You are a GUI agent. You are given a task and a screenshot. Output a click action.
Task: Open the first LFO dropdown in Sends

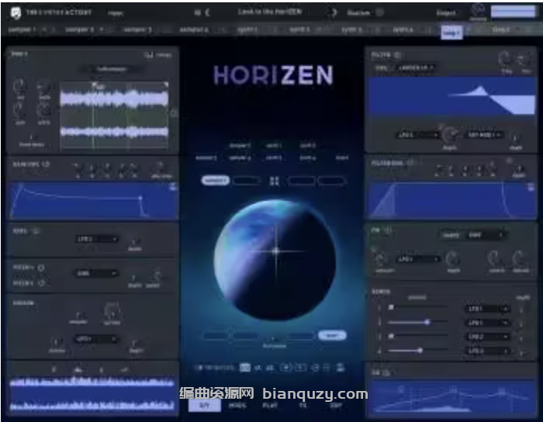[487, 309]
